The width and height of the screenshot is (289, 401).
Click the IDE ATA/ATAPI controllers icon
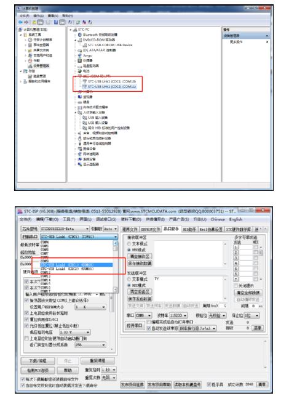(80, 51)
